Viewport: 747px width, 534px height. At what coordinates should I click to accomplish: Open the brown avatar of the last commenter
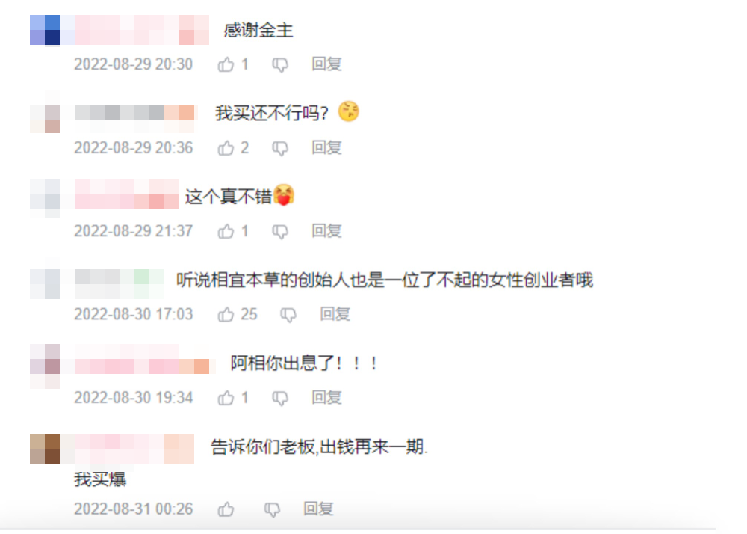pyautogui.click(x=45, y=449)
